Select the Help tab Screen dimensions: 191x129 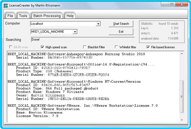click(x=70, y=16)
